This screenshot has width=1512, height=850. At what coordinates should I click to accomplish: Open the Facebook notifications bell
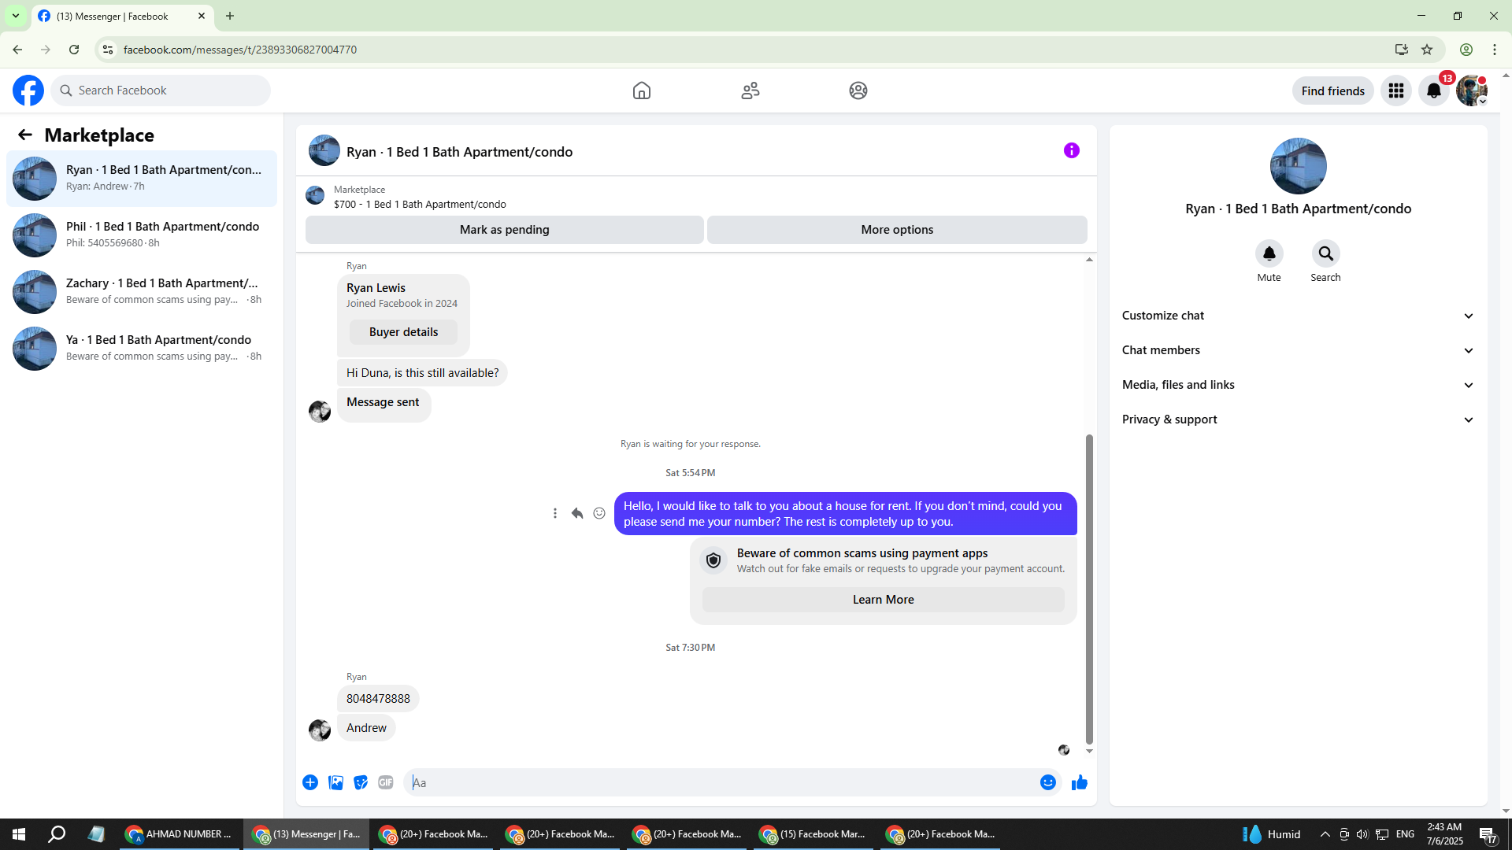[1433, 91]
